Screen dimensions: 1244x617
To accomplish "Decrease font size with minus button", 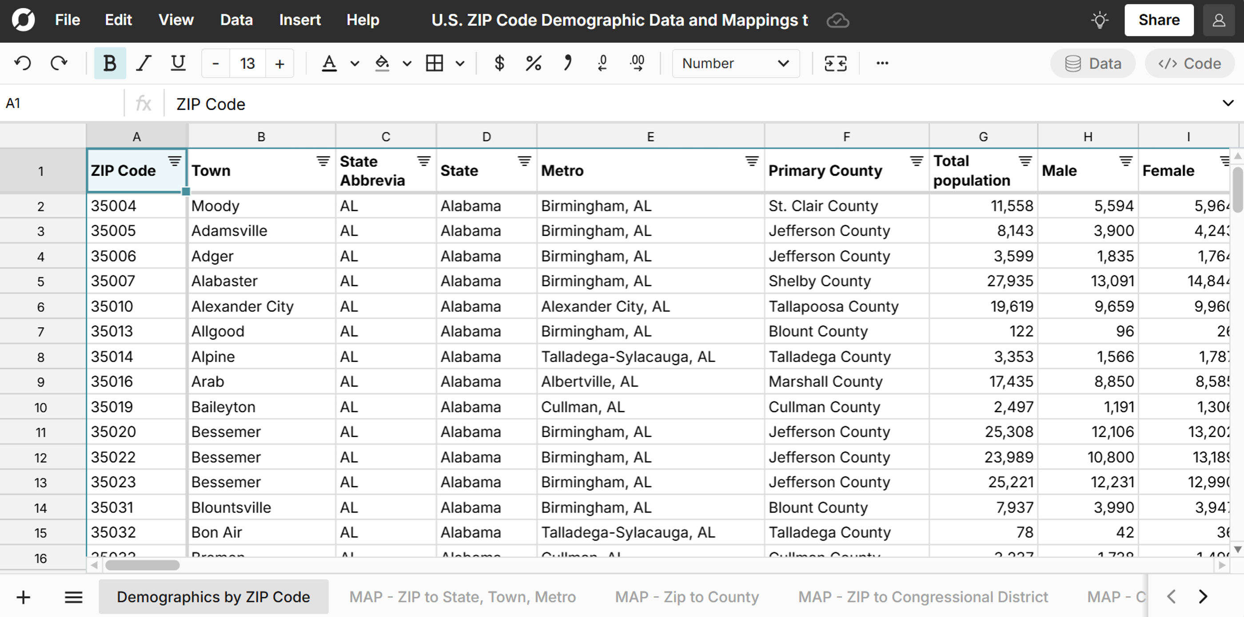I will point(215,63).
